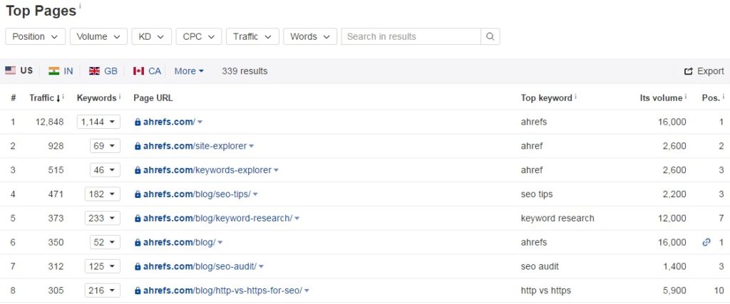The image size is (730, 304).
Task: Sort by the Traffic column header
Action: tap(46, 98)
